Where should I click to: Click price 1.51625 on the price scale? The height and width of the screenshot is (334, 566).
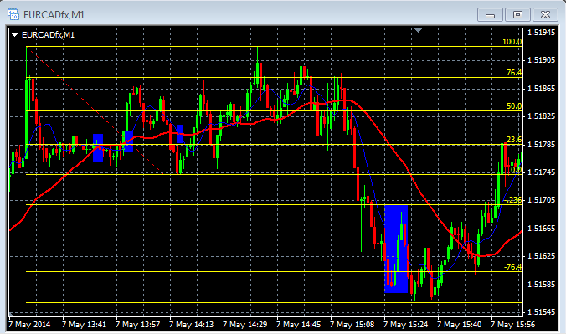(541, 256)
